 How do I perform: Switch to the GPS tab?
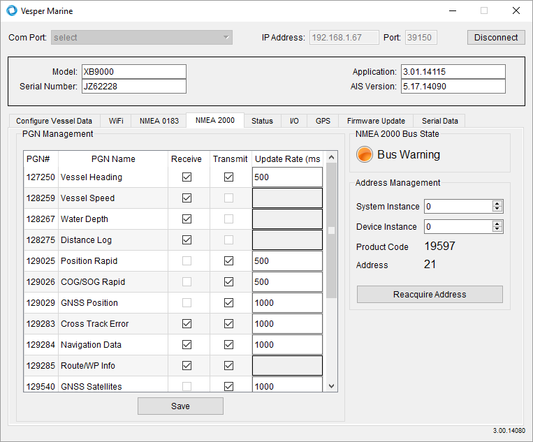pyautogui.click(x=323, y=121)
